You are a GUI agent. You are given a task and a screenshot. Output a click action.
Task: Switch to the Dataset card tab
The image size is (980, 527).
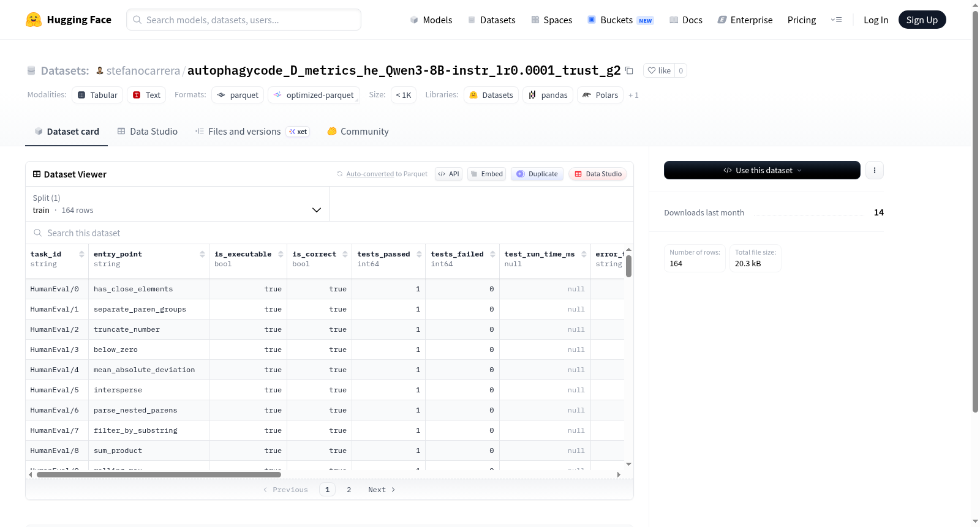click(x=67, y=131)
